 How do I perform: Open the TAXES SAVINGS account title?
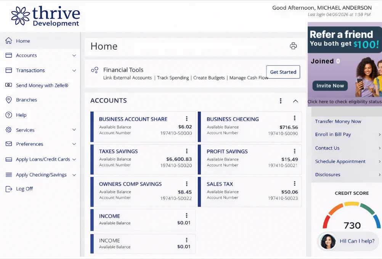[x=119, y=151]
